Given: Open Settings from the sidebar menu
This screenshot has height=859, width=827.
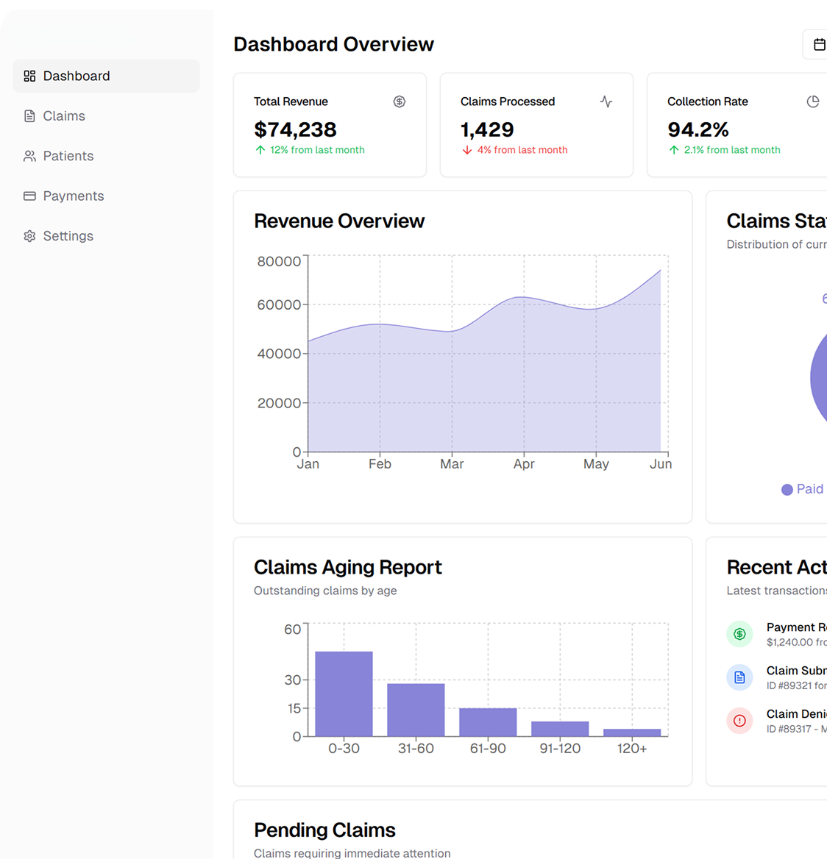Looking at the screenshot, I should pos(68,236).
